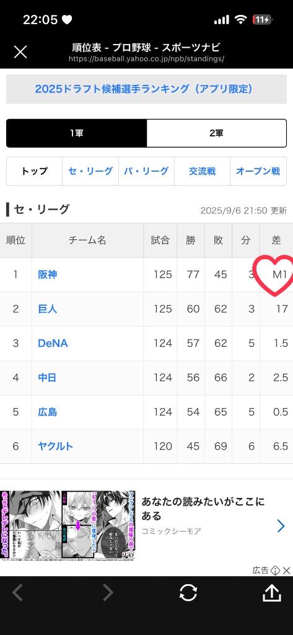Image resolution: width=293 pixels, height=635 pixels.
Task: Switch to the オープン戦 tab
Action: pos(258,171)
